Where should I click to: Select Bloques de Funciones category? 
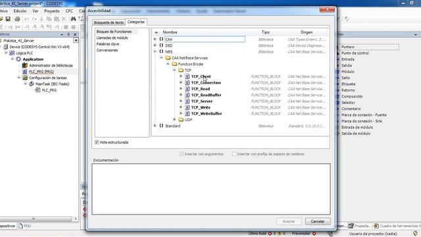pos(114,32)
